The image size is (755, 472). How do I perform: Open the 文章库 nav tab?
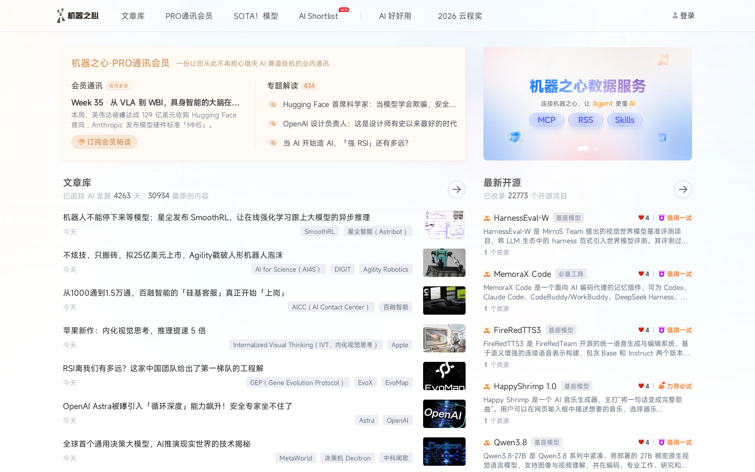[133, 16]
